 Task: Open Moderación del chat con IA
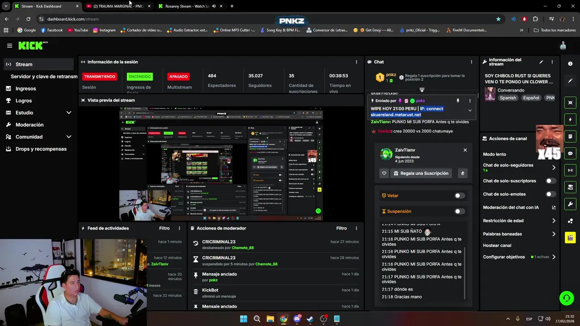click(511, 207)
